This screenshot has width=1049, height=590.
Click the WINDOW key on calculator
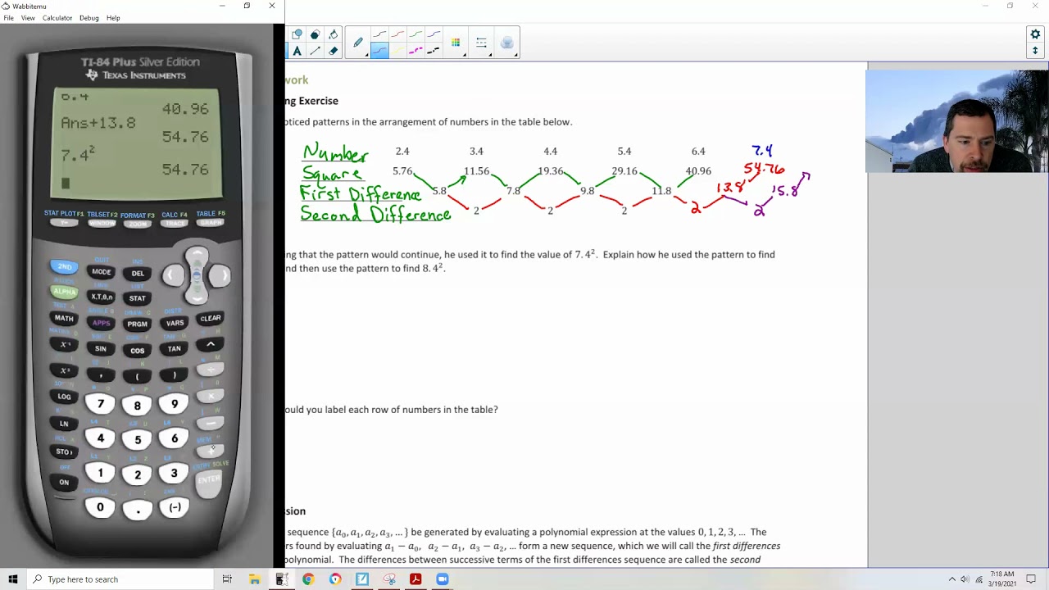click(102, 223)
